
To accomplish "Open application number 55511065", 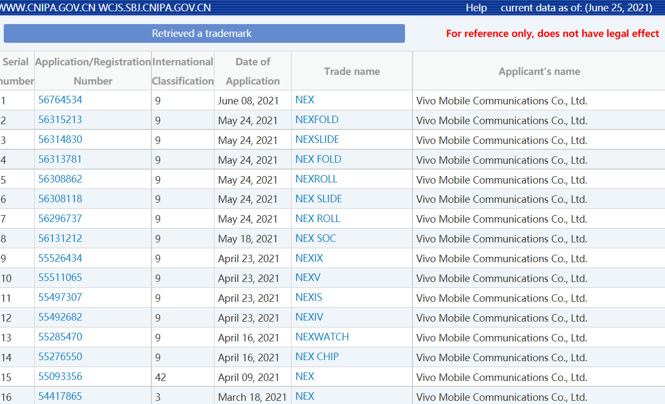I will point(60,278).
